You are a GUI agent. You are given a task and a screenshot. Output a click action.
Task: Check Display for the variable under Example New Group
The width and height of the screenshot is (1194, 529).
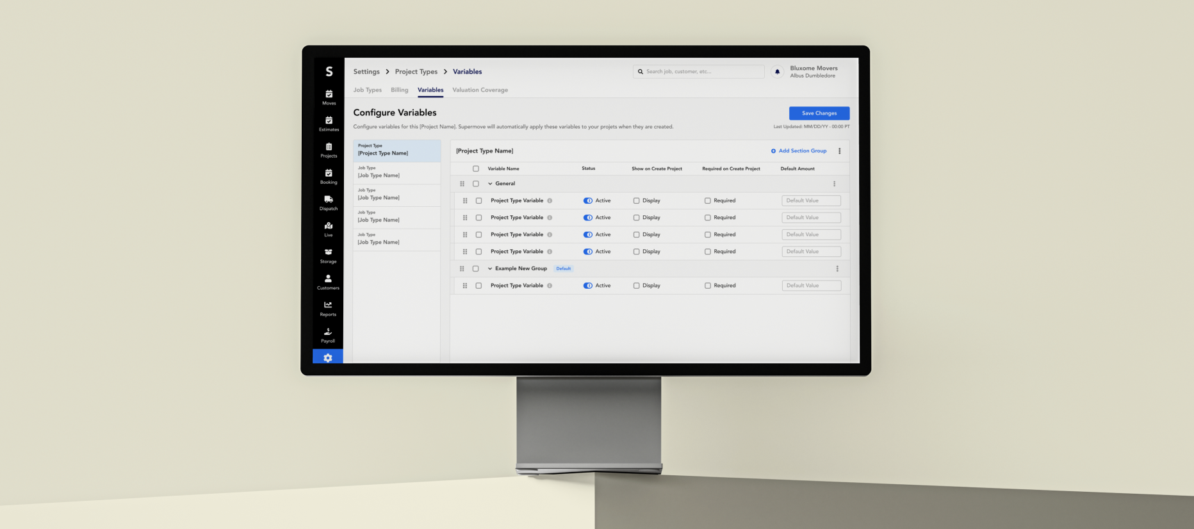(x=636, y=286)
